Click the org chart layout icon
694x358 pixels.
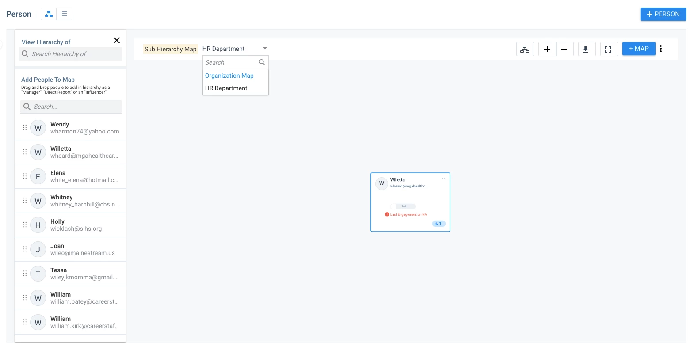pyautogui.click(x=525, y=49)
